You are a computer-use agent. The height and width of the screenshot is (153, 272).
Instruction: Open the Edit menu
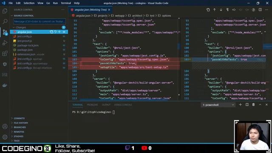click(x=18, y=3)
